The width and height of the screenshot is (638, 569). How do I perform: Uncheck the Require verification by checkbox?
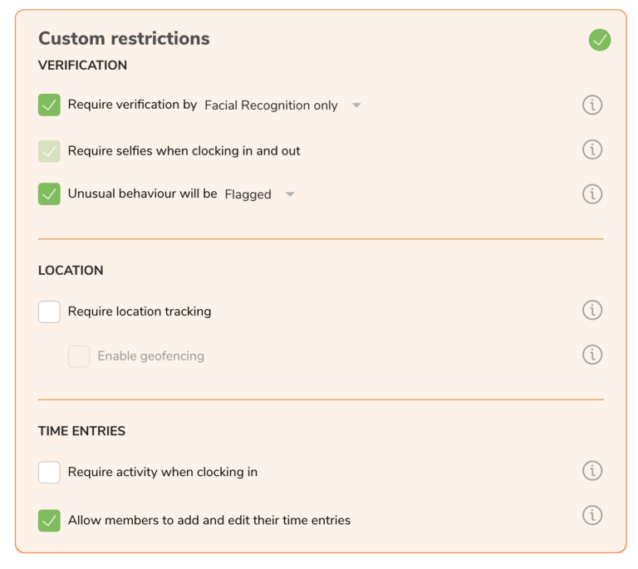click(49, 105)
